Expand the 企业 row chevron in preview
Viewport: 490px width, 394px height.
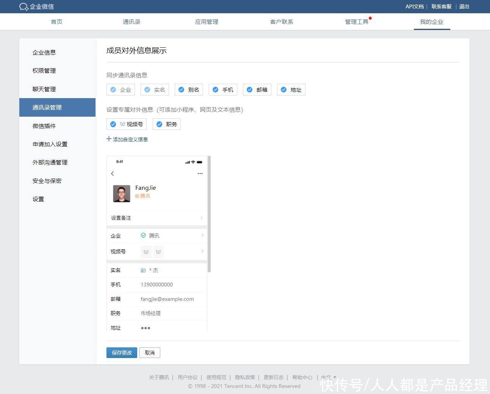click(x=202, y=235)
